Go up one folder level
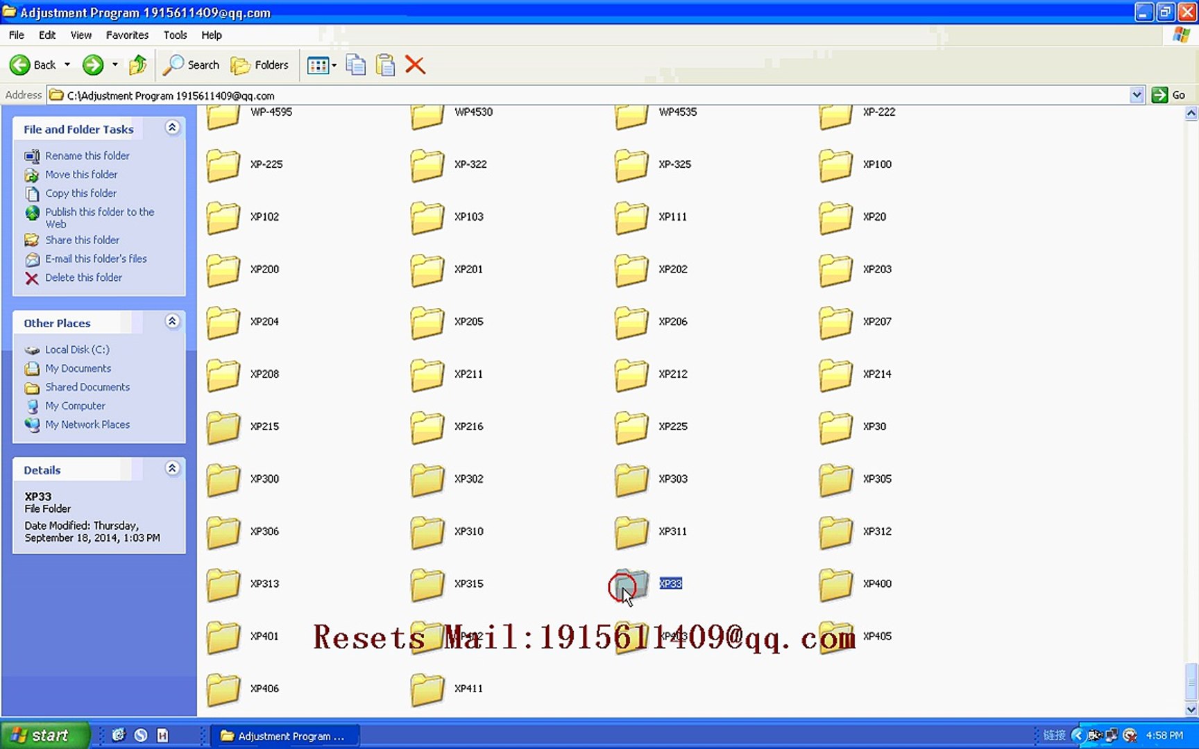Image resolution: width=1199 pixels, height=749 pixels. pyautogui.click(x=138, y=65)
